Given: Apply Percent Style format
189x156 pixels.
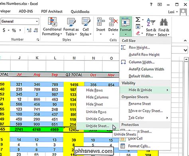Looking at the screenshot, I should coord(14,30).
